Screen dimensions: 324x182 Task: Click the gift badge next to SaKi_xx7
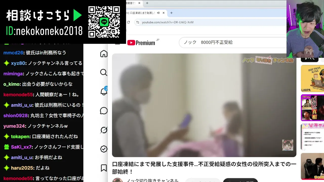6,147
